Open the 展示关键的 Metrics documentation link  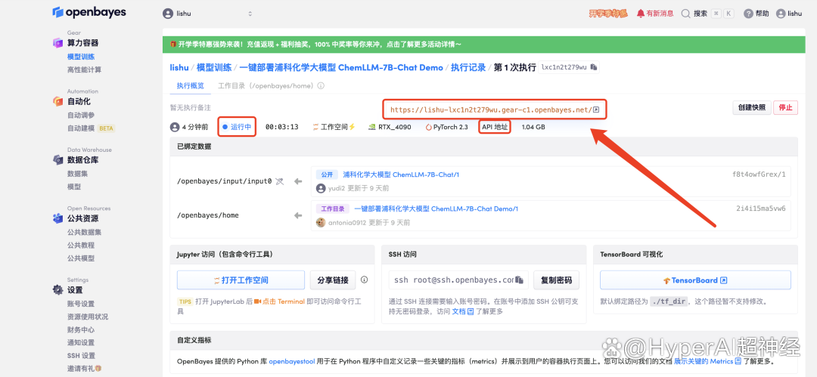tap(707, 361)
